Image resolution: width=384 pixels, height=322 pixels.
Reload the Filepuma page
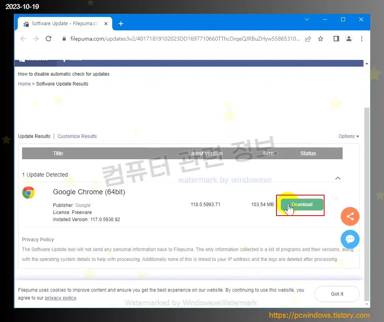pyautogui.click(x=48, y=39)
